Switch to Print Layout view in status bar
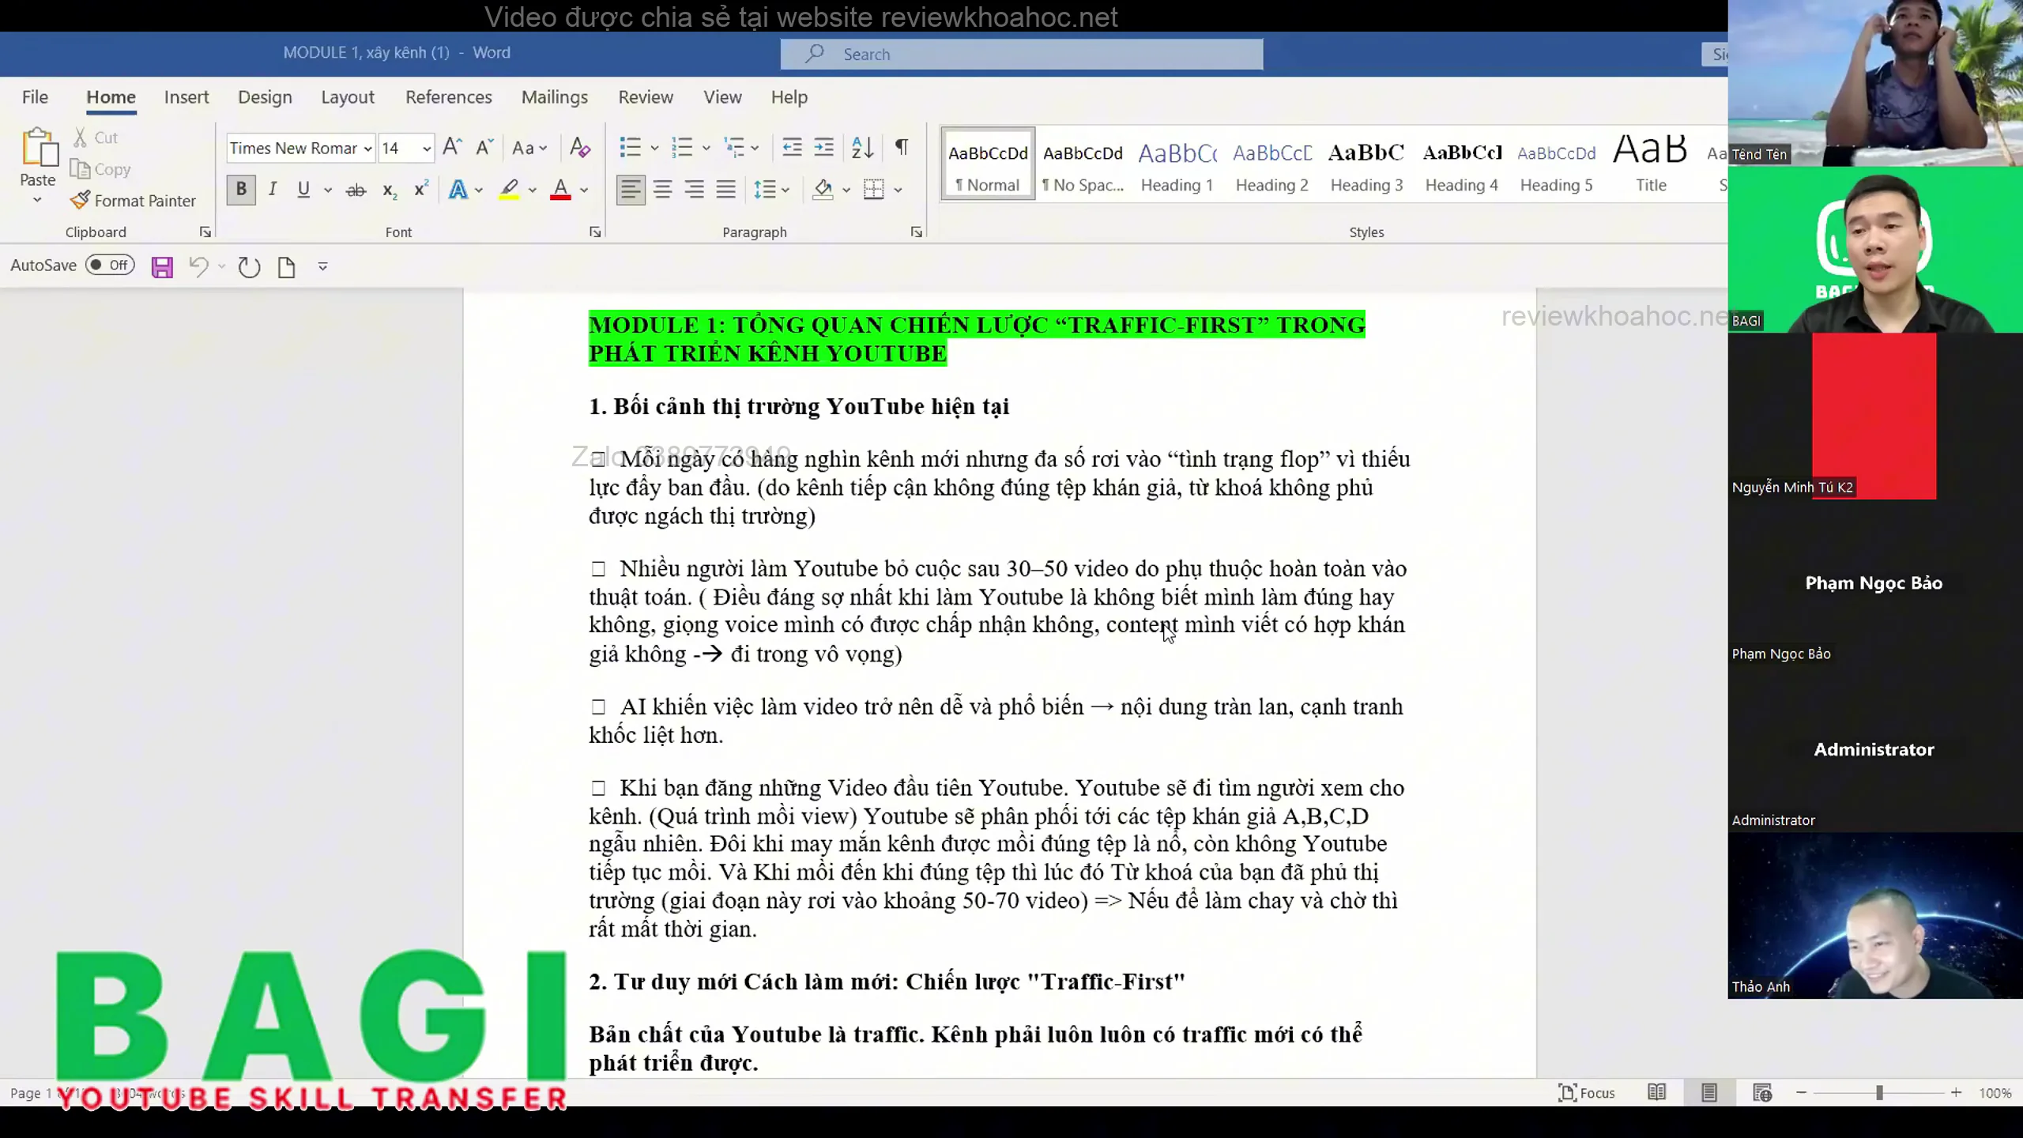2023x1138 pixels. pos(1709,1092)
